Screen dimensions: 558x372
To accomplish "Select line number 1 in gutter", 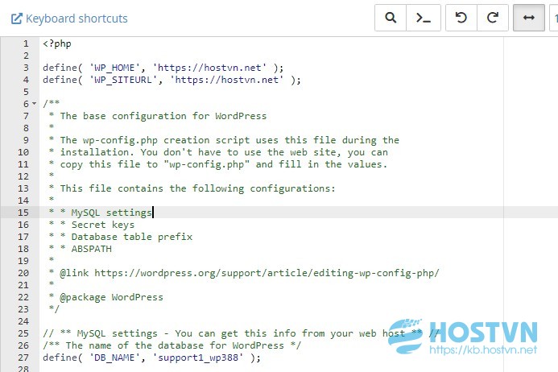I will tap(26, 43).
